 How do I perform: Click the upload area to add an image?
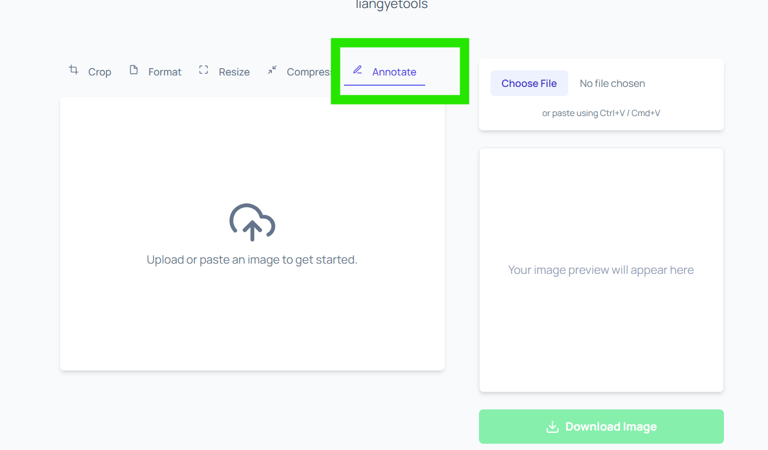(x=252, y=234)
